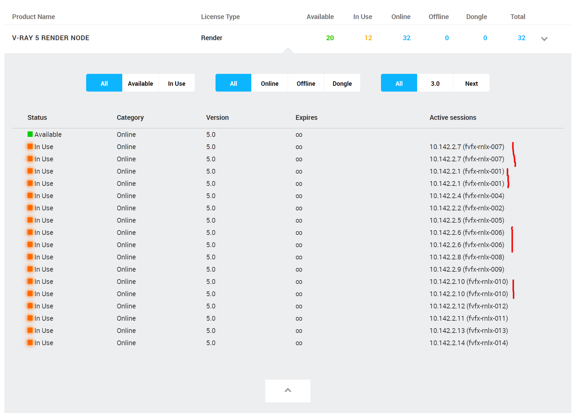The width and height of the screenshot is (573, 416).
Task: Click orange In Use icon for fvfx-rnlx-002 row
Action: [x=30, y=208]
